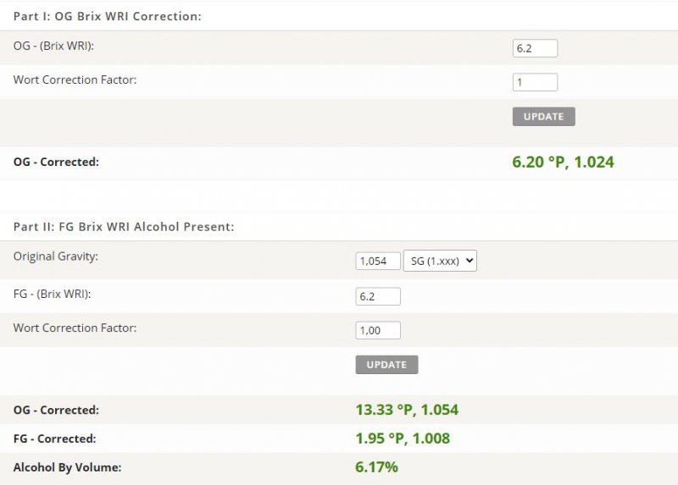This screenshot has width=678, height=485.
Task: Focus the Part I Wort Correction Factor field
Action: 535,82
